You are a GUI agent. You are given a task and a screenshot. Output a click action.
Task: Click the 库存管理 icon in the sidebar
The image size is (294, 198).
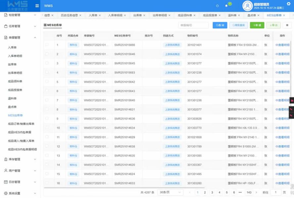click(x=6, y=159)
